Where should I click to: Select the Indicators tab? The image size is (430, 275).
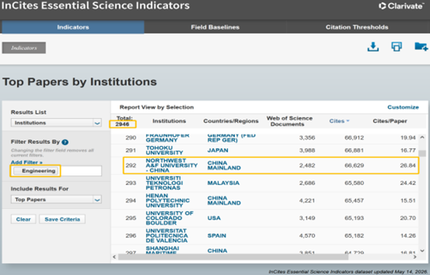coord(73,27)
